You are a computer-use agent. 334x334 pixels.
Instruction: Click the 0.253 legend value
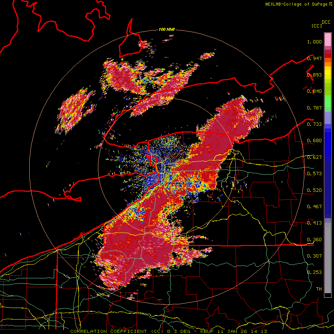click(x=314, y=272)
